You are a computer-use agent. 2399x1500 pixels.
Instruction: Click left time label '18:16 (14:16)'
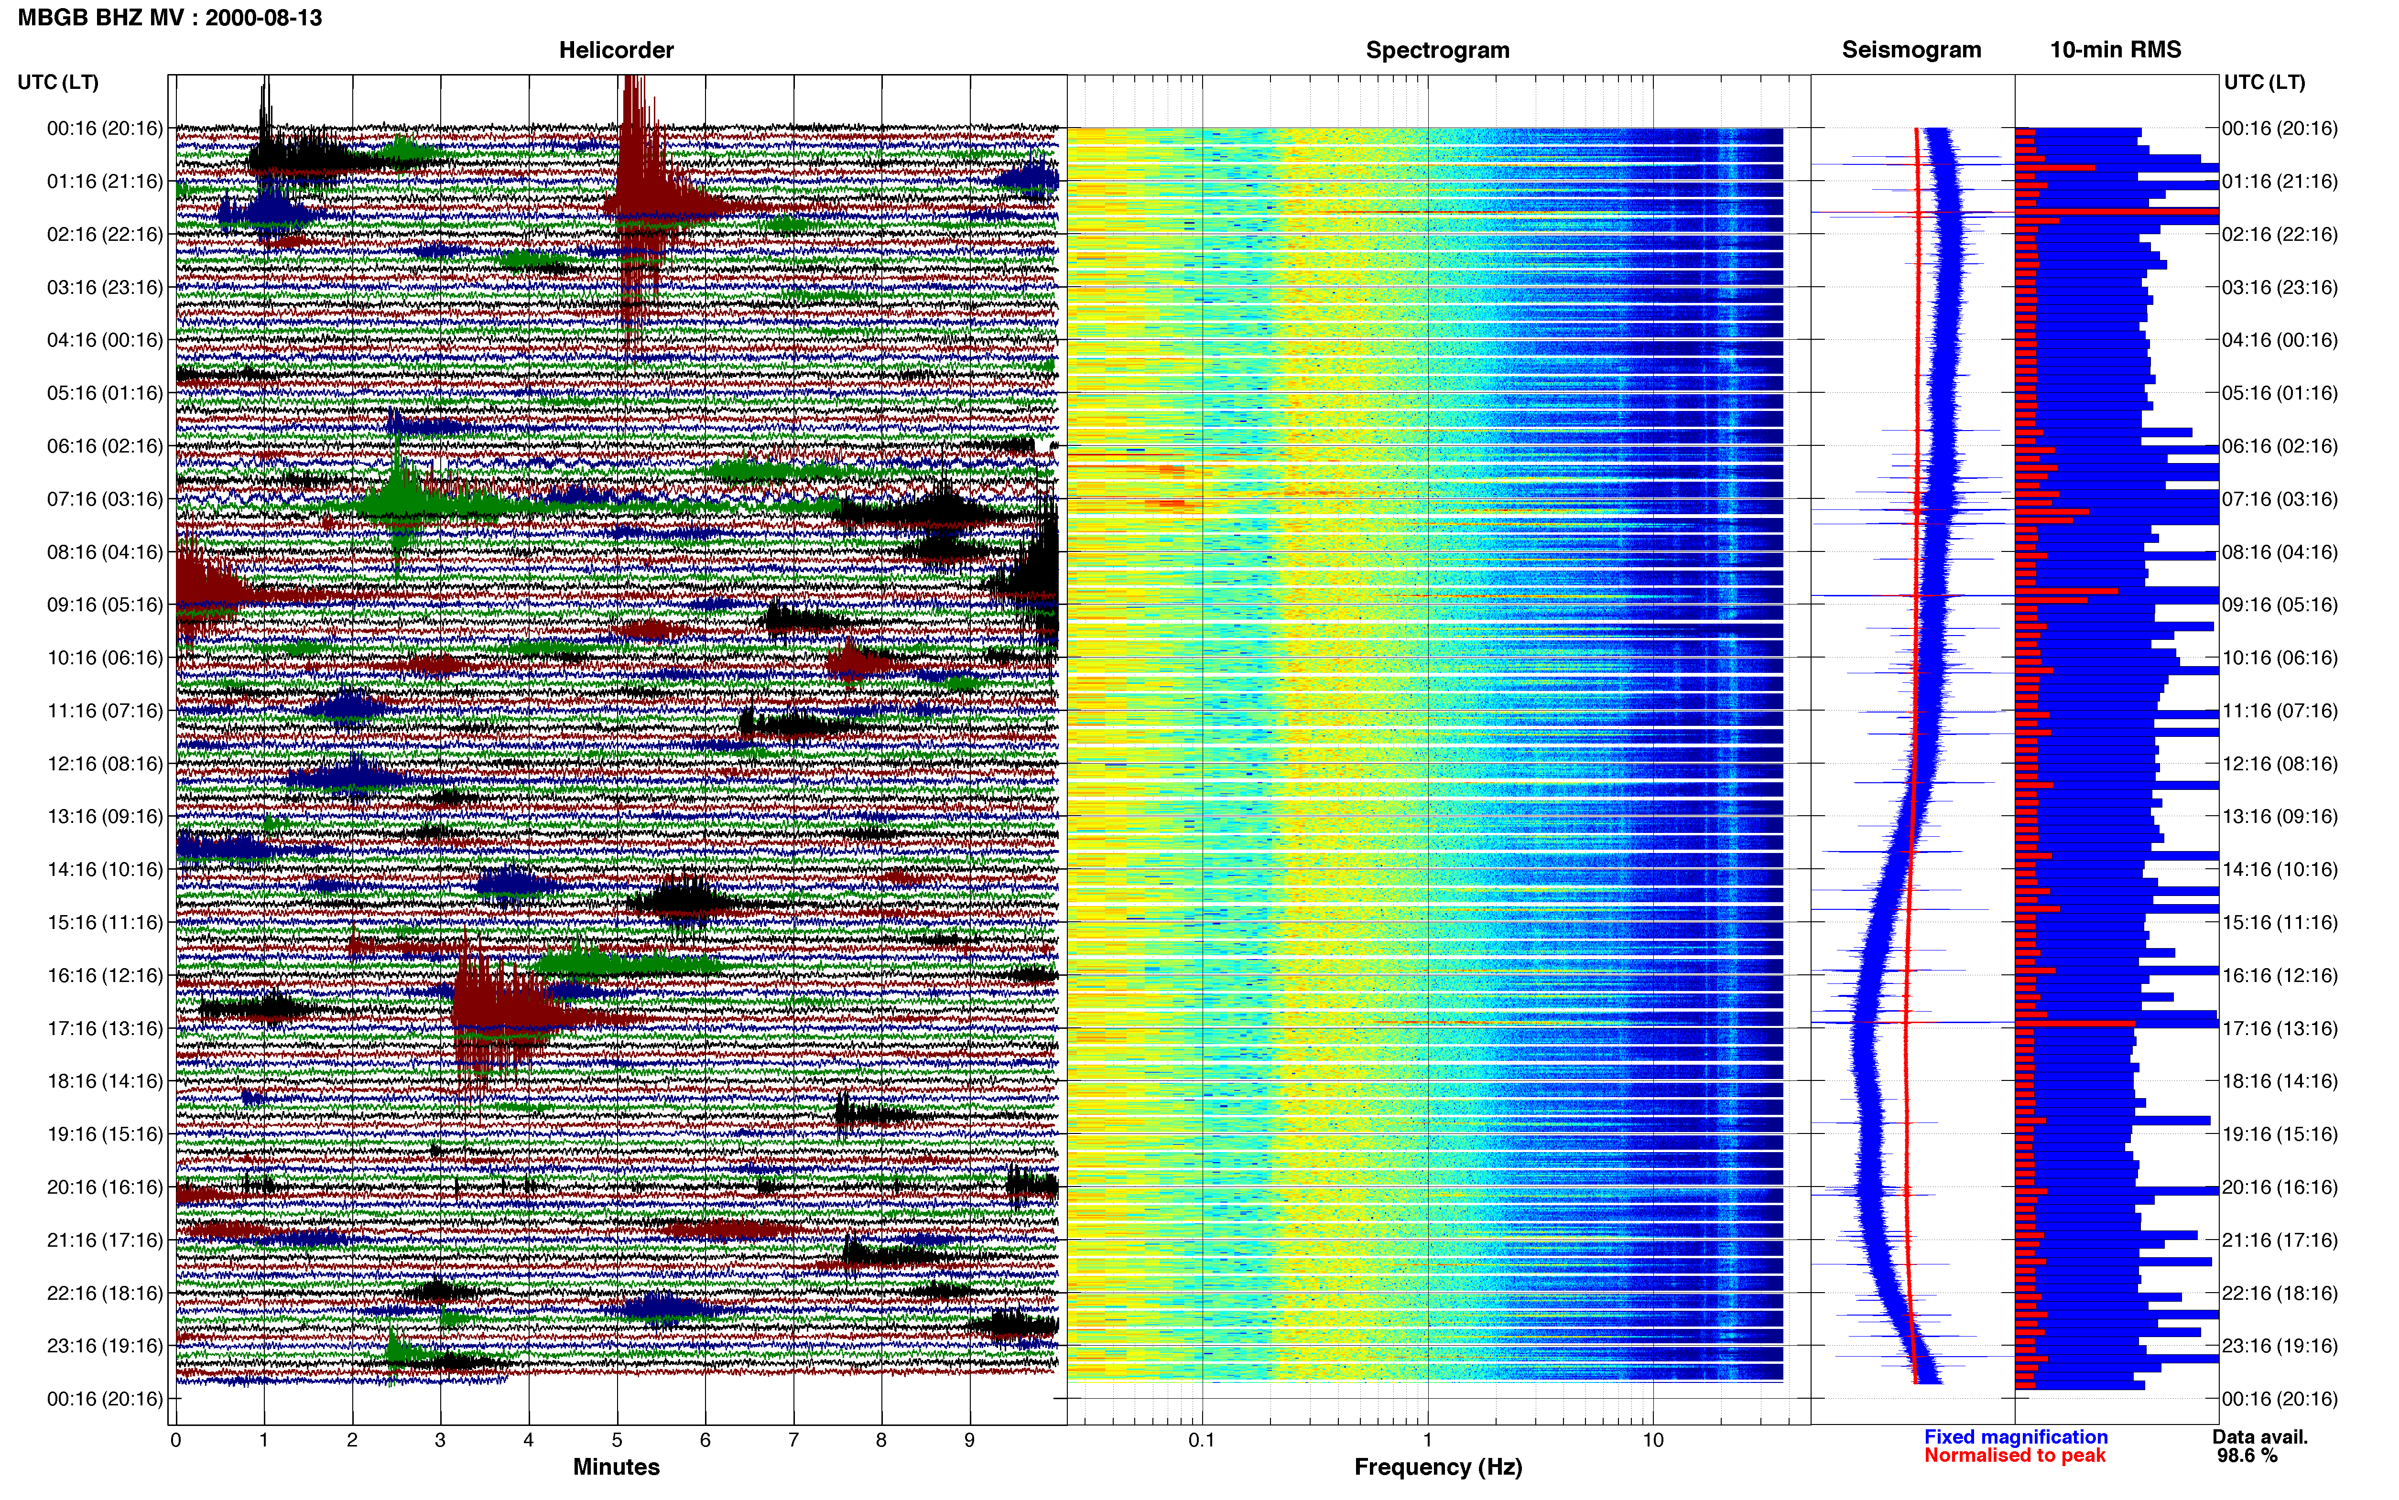click(x=105, y=1081)
